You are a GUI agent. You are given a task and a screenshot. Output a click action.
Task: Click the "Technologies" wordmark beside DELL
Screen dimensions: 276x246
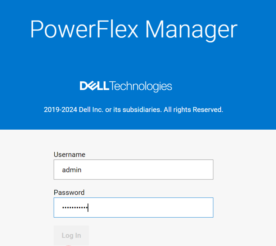141,86
